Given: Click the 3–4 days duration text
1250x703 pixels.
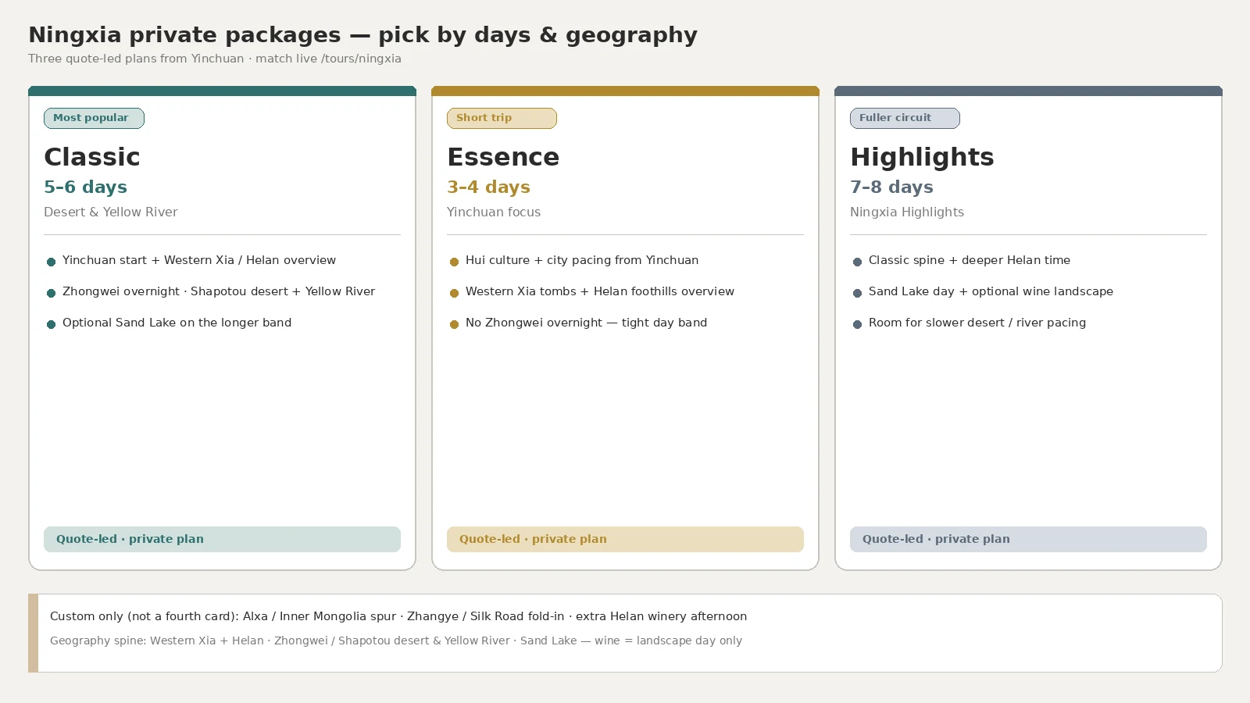Looking at the screenshot, I should pyautogui.click(x=488, y=187).
